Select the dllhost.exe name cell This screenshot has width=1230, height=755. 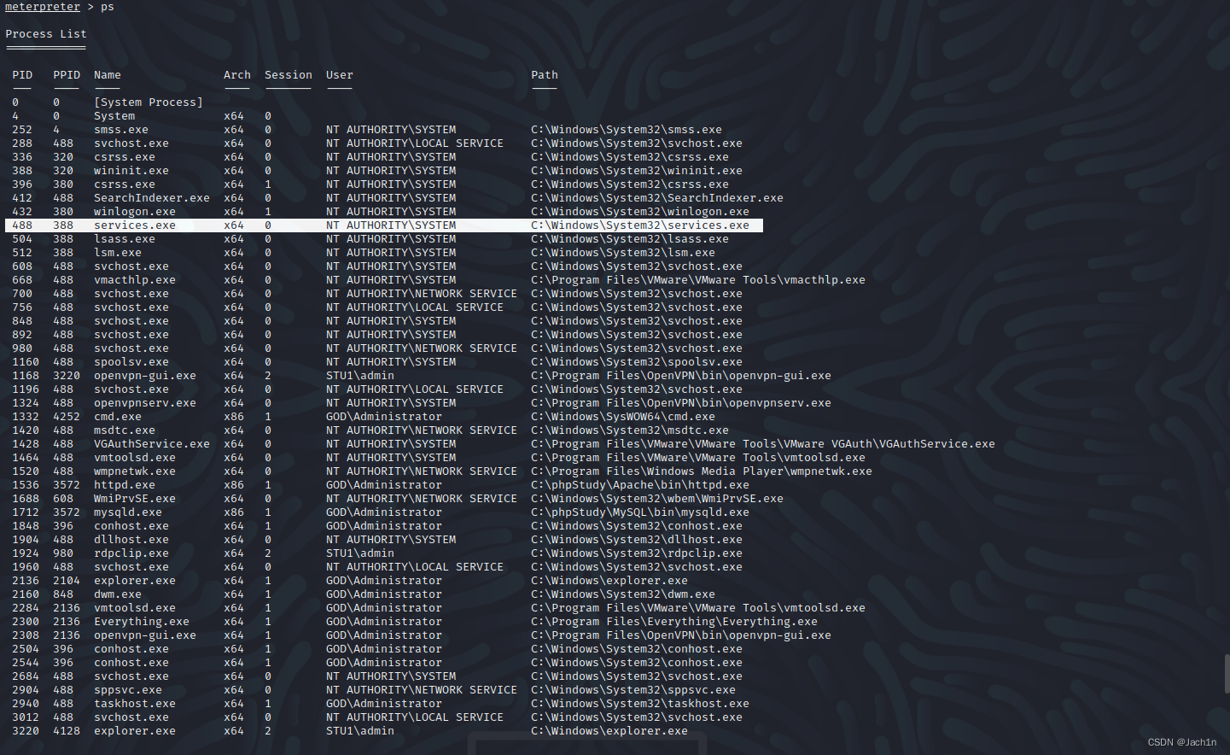click(131, 540)
